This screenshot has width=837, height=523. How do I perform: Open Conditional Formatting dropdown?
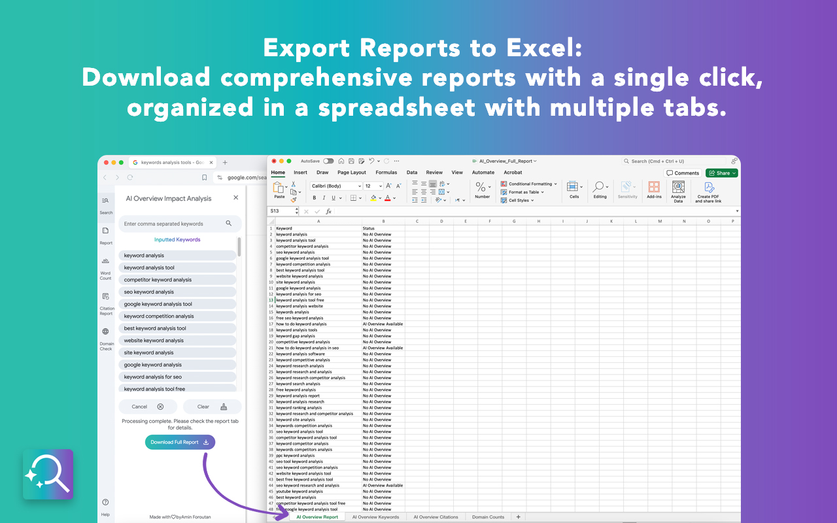point(529,184)
